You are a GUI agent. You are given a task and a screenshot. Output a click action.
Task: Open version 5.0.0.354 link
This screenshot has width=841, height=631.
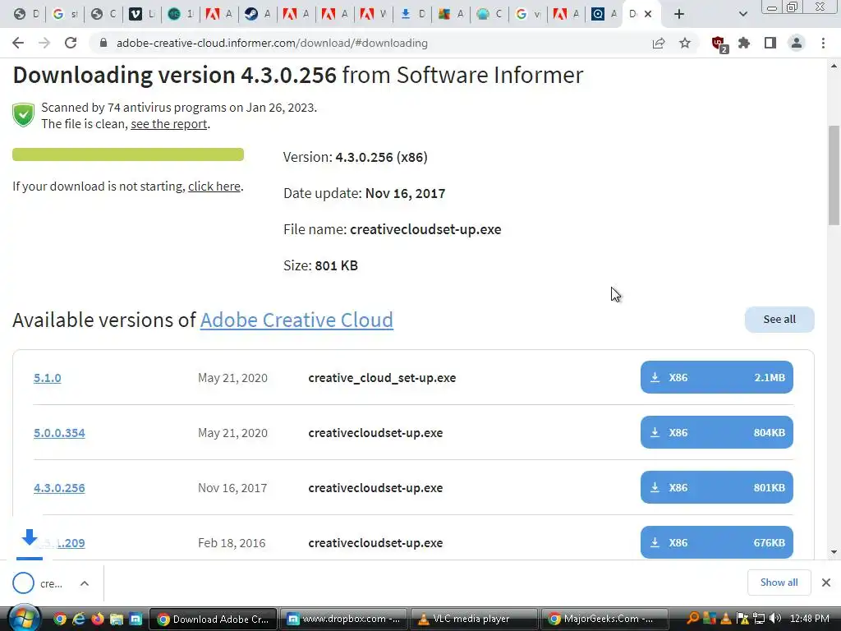tap(59, 432)
